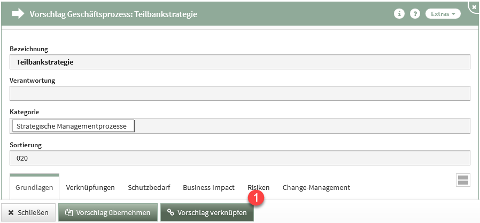480x223 pixels.
Task: Go to the Business Impact tab
Action: click(208, 188)
